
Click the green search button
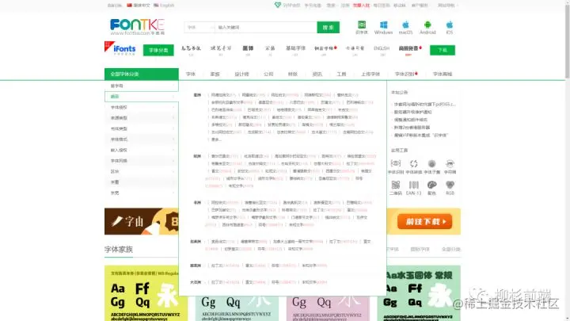click(x=329, y=27)
